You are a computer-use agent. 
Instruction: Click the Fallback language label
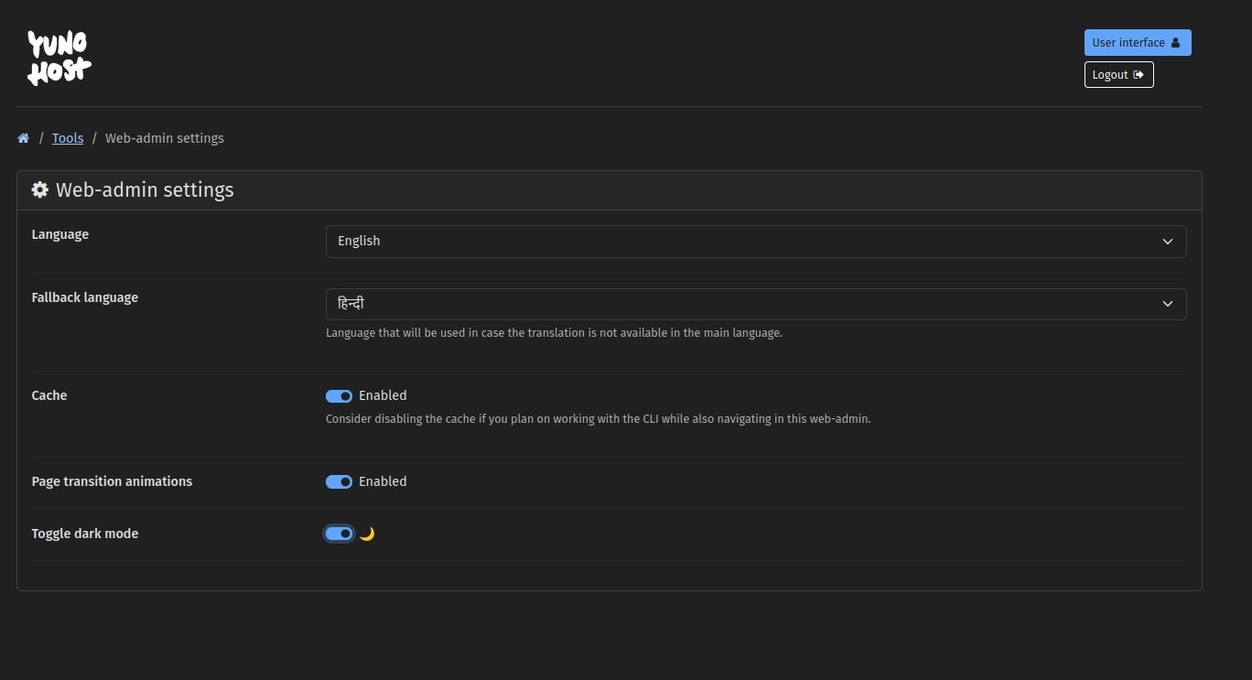[x=85, y=297]
